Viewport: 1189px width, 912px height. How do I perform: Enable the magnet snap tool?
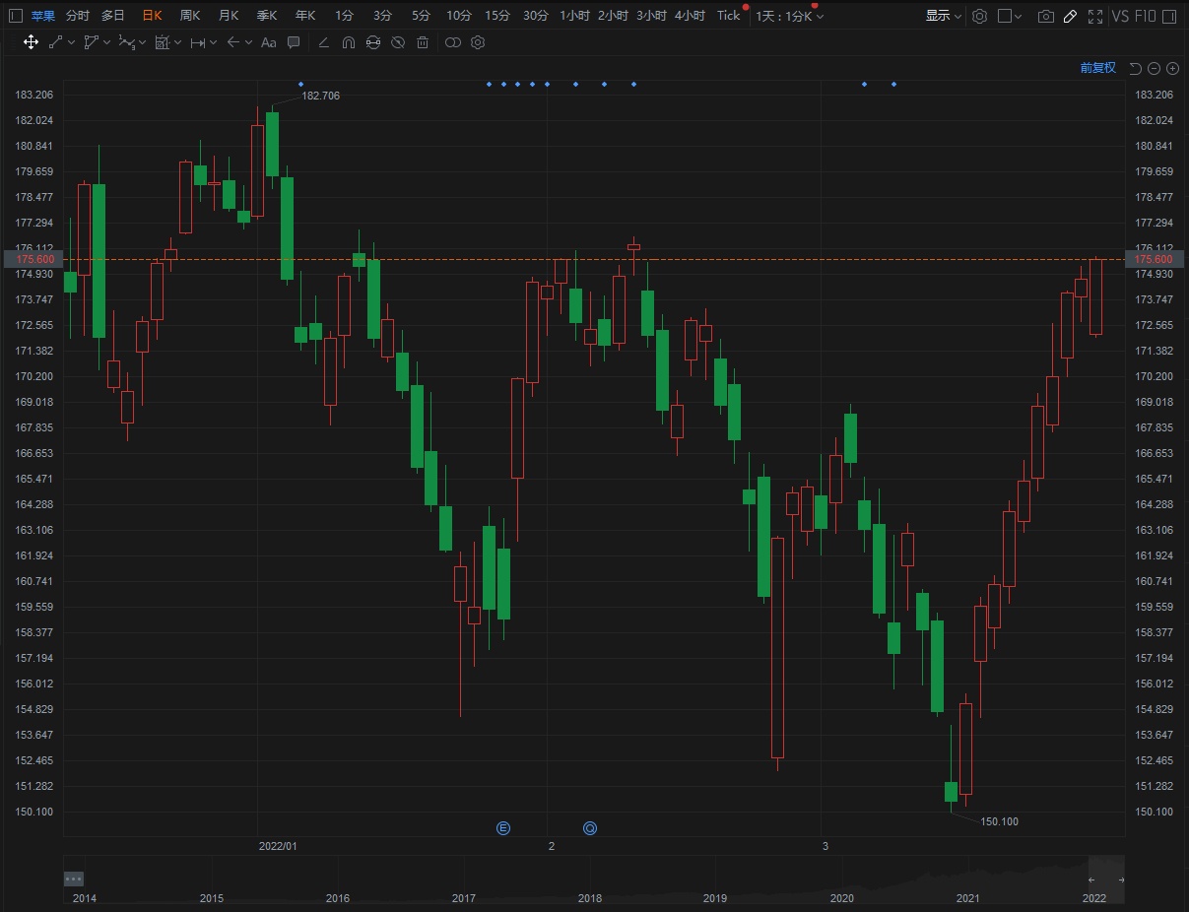pos(349,42)
